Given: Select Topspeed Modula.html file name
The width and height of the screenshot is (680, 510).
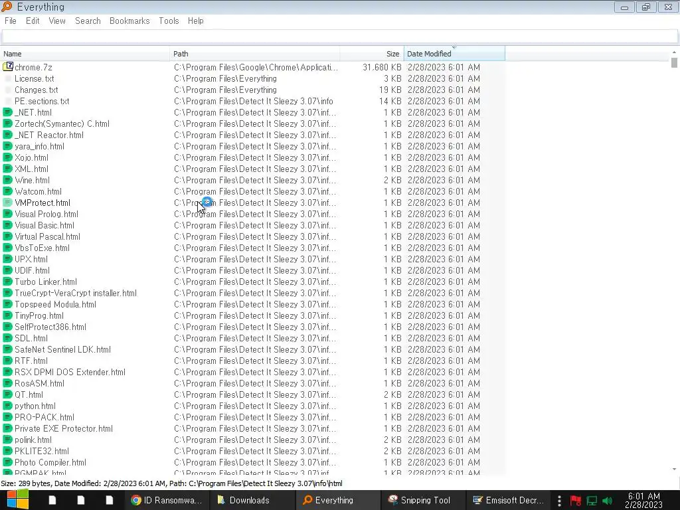Looking at the screenshot, I should [x=55, y=304].
